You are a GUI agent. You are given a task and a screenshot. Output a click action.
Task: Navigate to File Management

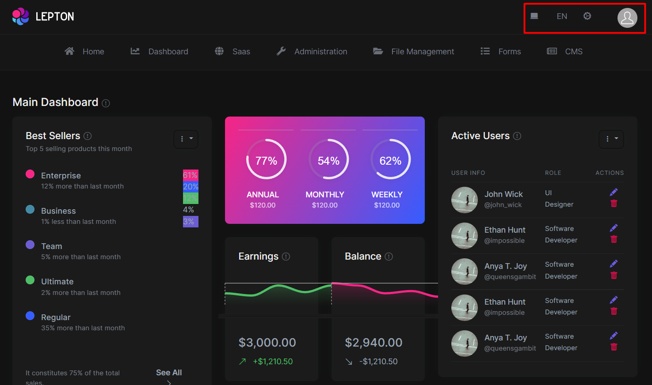pyautogui.click(x=422, y=51)
